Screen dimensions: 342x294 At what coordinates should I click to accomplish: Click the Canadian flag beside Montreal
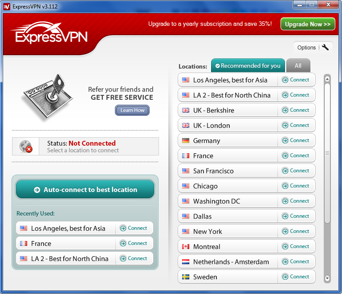coord(186,247)
